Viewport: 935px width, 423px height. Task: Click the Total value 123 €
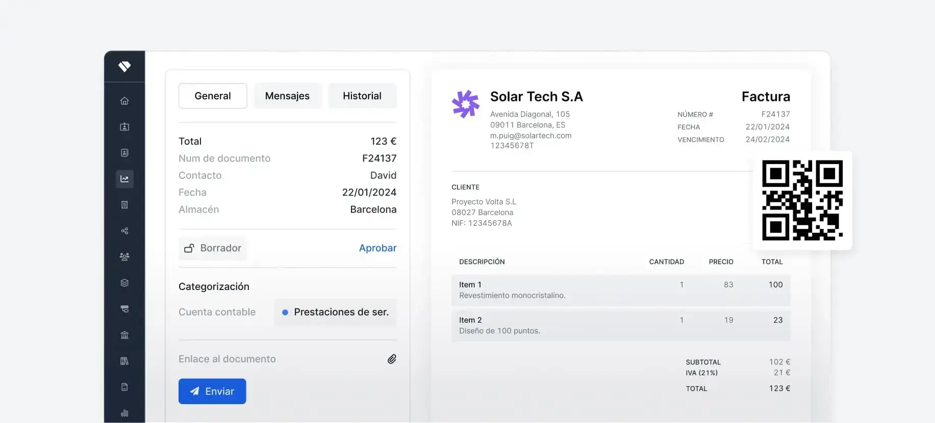coord(383,141)
